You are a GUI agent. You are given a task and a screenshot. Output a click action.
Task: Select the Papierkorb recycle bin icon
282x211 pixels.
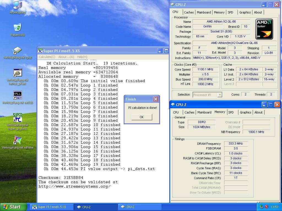(x=18, y=30)
